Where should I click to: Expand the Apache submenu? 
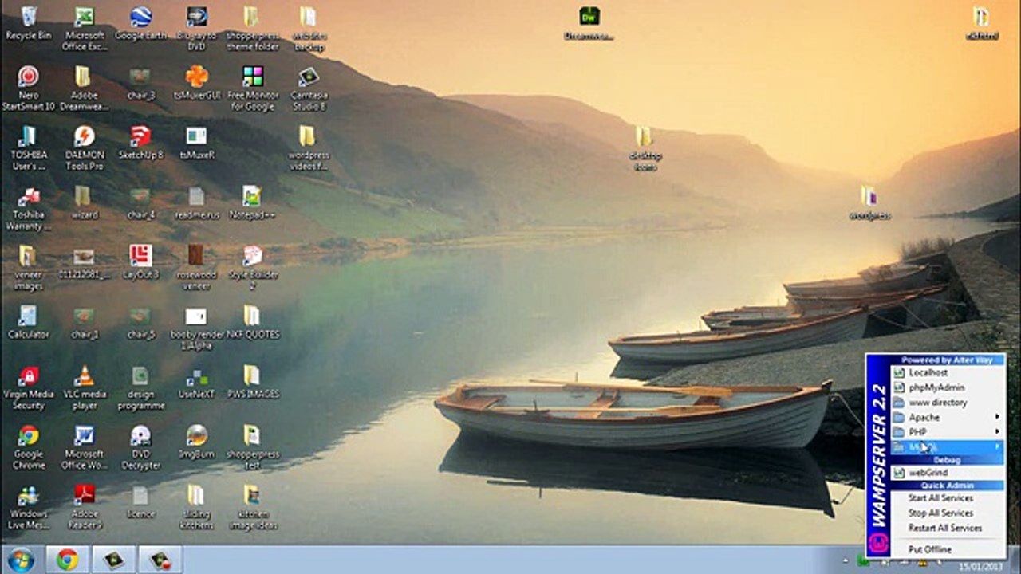pos(947,417)
